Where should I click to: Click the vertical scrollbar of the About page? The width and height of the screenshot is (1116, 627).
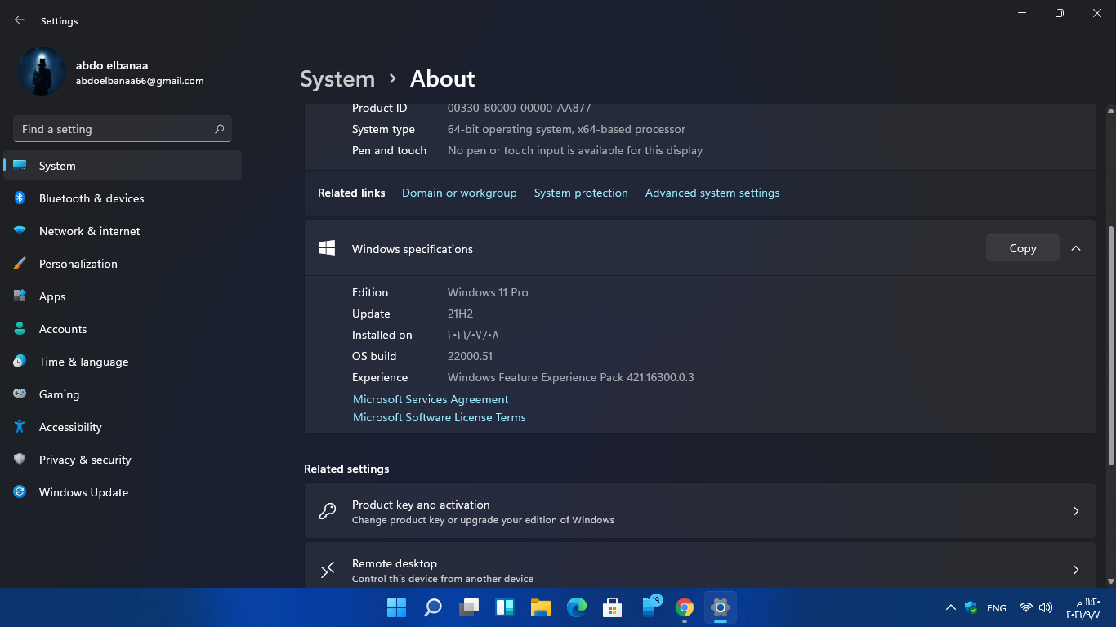(x=1110, y=345)
